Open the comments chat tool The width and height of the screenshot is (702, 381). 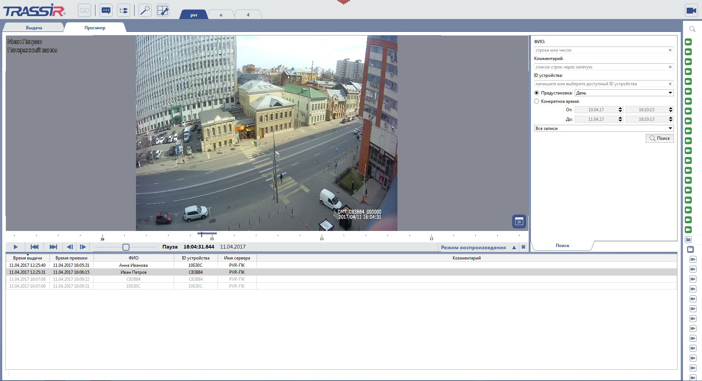pyautogui.click(x=106, y=10)
